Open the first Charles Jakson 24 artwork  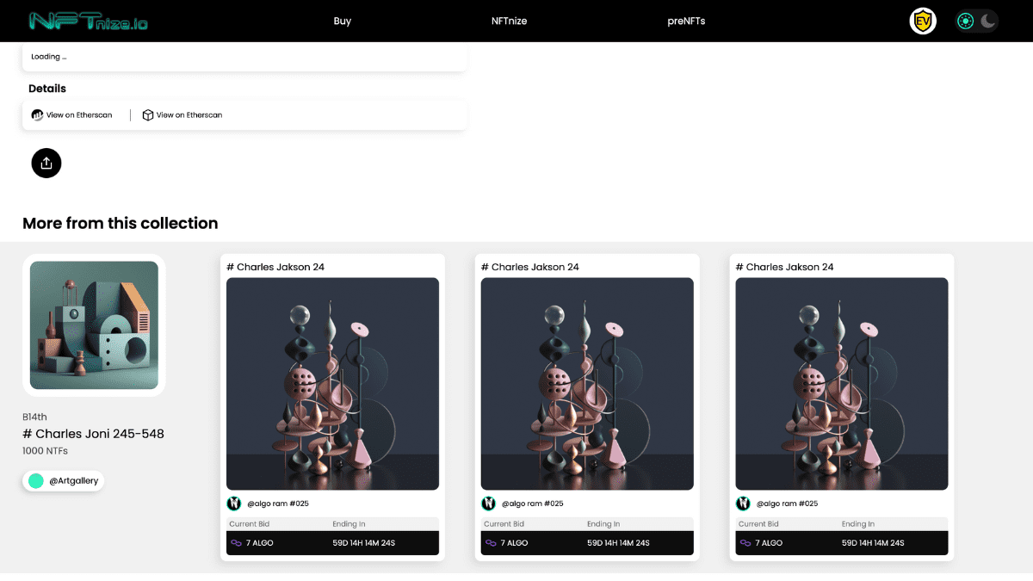click(332, 384)
